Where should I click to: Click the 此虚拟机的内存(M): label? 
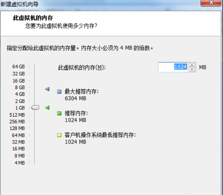point(82,67)
